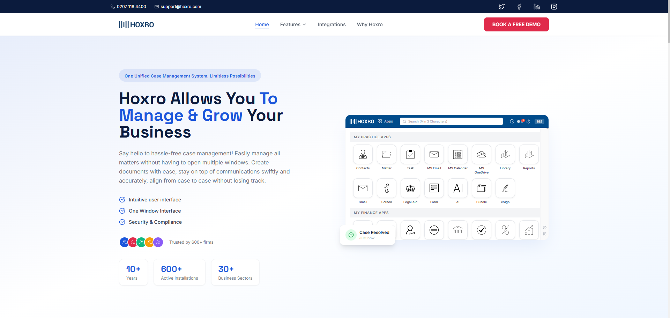Open the MS Email app icon
Screen dimensions: 670x318
pos(434,154)
